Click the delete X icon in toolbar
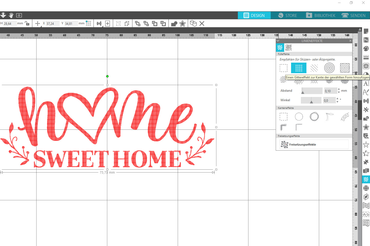Screen dimensions: 370x246 coord(202,24)
